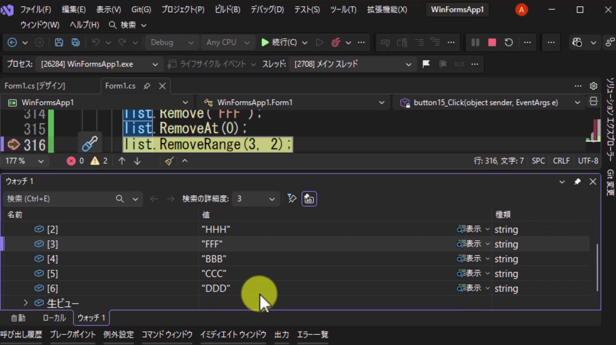Click 表示 visualizer for row [3]
616x345 pixels.
point(469,244)
